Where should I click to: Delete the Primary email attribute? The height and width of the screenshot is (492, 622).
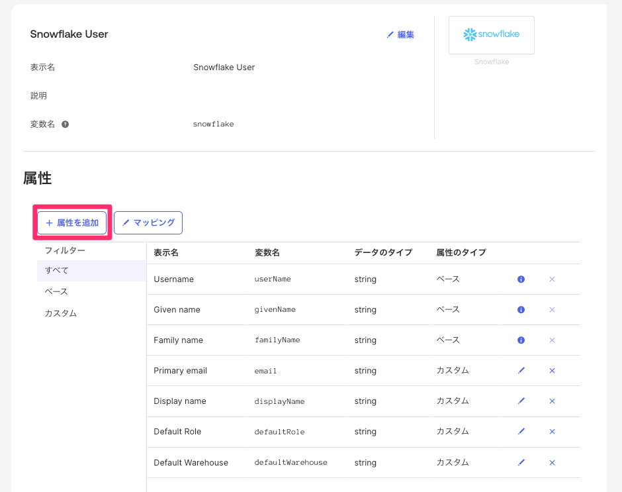[552, 371]
